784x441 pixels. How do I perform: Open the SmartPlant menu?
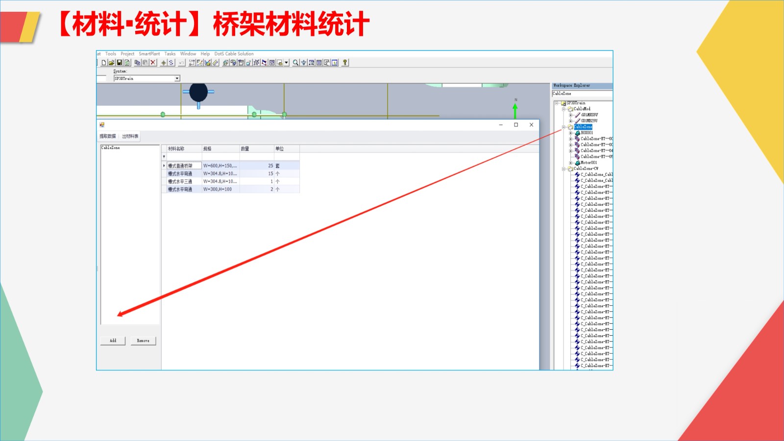click(x=149, y=54)
